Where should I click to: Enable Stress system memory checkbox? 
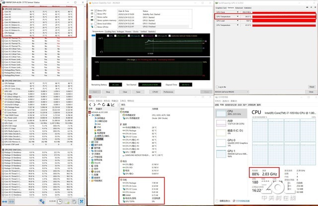tap(96, 20)
